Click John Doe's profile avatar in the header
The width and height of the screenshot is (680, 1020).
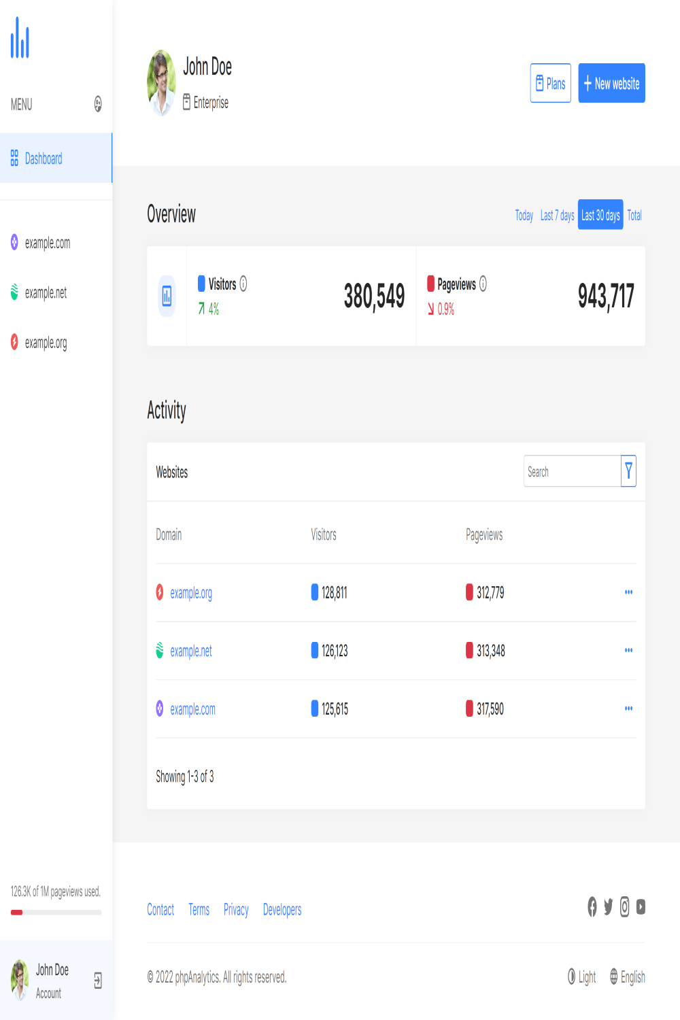point(161,83)
